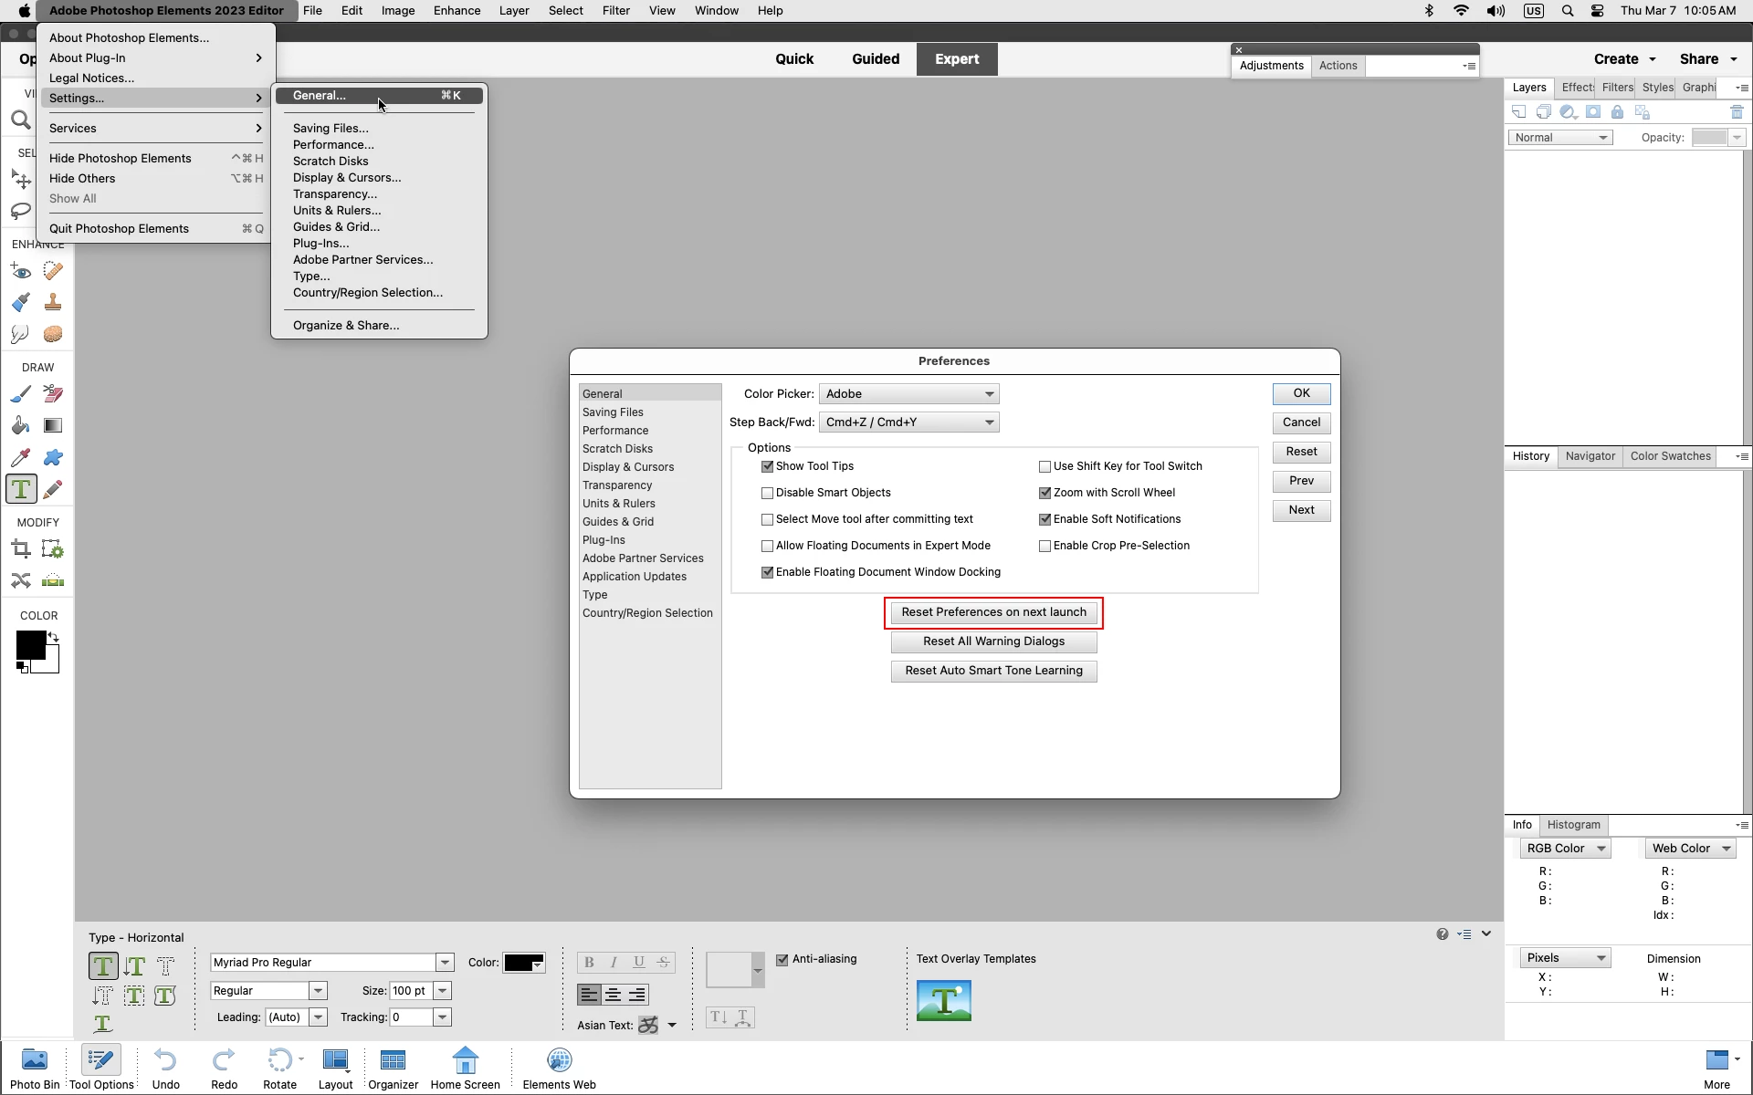
Task: Switch to the Navigator tab
Action: [x=1590, y=456]
